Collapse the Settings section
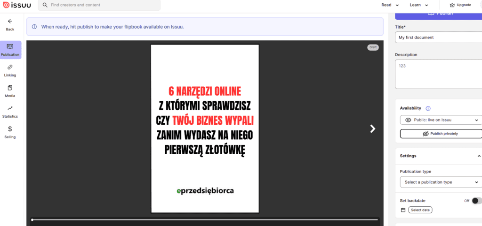The image size is (482, 226). pos(479,156)
